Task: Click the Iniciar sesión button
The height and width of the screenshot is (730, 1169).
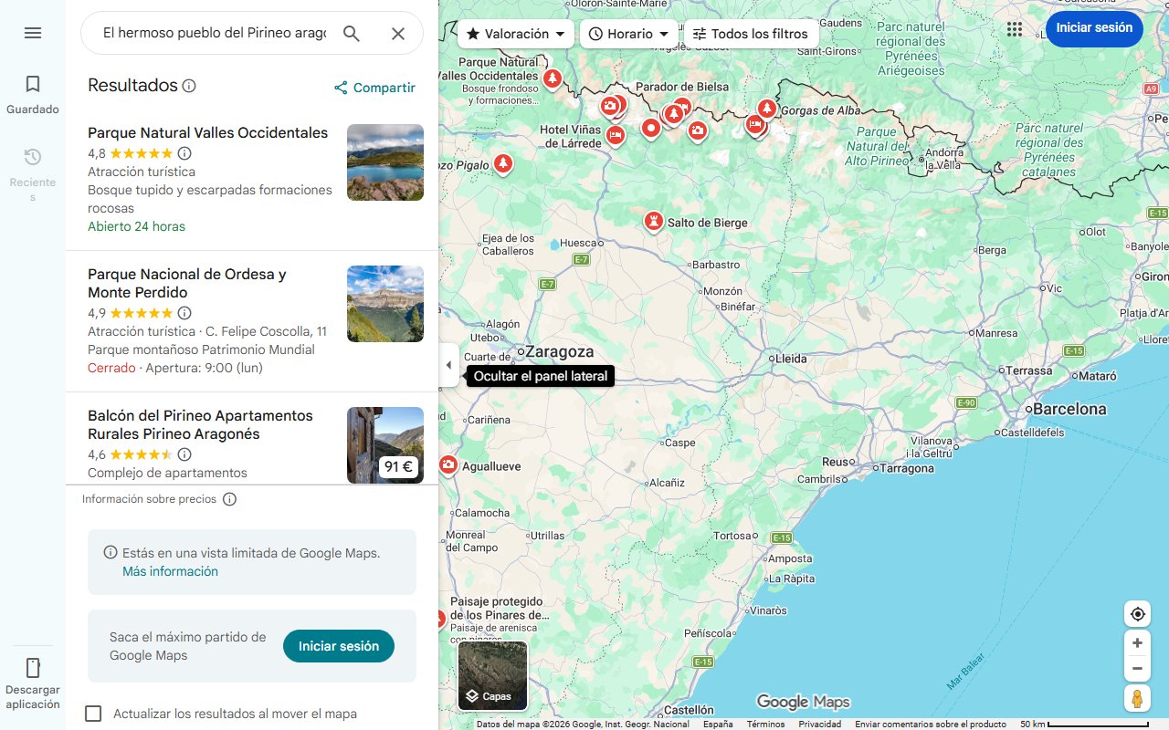Action: tap(1094, 28)
